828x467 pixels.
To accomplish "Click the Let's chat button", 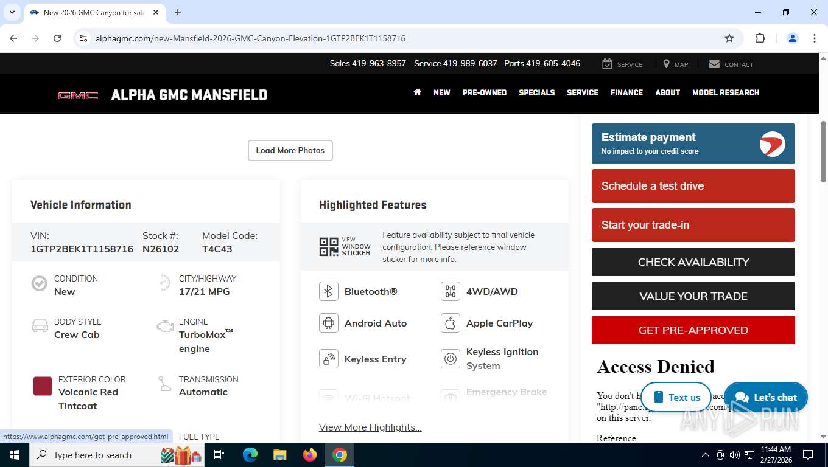I will (x=766, y=397).
